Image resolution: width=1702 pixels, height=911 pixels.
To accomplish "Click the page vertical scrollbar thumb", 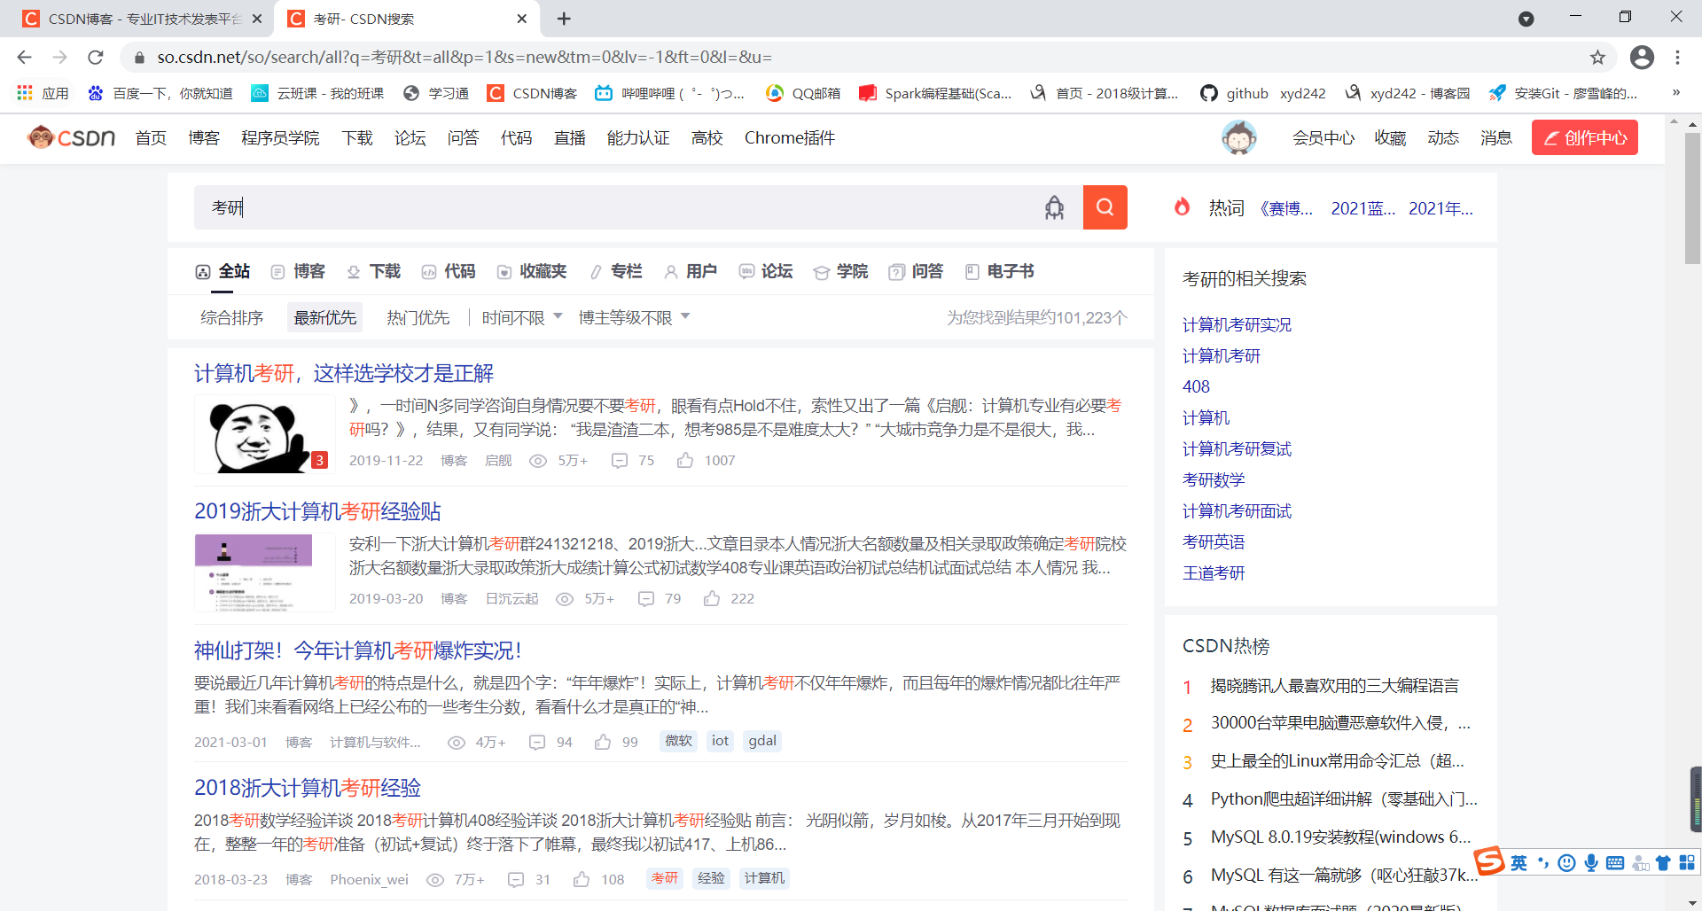I will pyautogui.click(x=1692, y=199).
